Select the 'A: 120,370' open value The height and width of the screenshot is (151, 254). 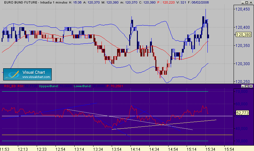(92, 3)
